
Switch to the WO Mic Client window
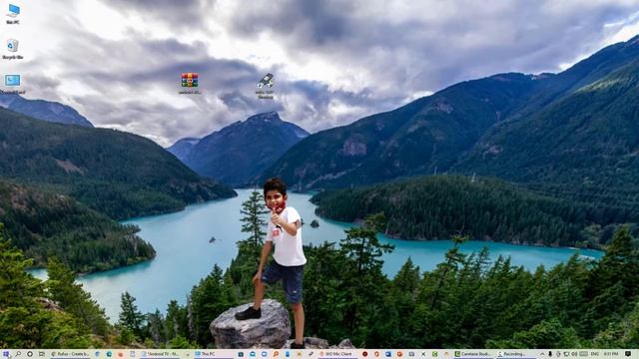[x=337, y=354]
